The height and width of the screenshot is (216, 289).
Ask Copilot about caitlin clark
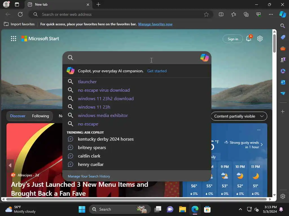pos(137,156)
